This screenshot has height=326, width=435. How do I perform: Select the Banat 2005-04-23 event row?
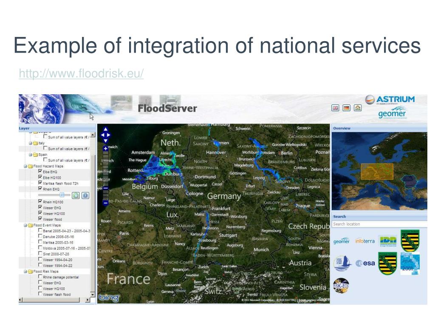55,230
